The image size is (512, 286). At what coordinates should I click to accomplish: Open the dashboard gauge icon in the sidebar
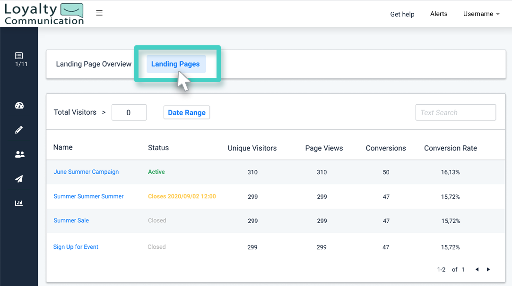coord(19,105)
